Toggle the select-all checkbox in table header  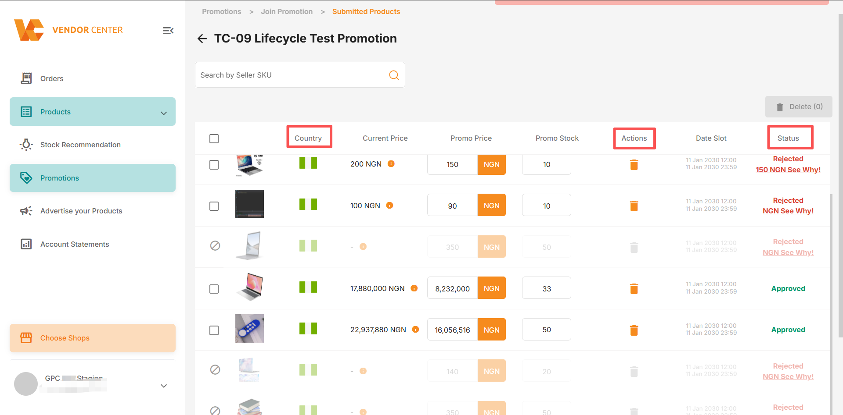214,138
